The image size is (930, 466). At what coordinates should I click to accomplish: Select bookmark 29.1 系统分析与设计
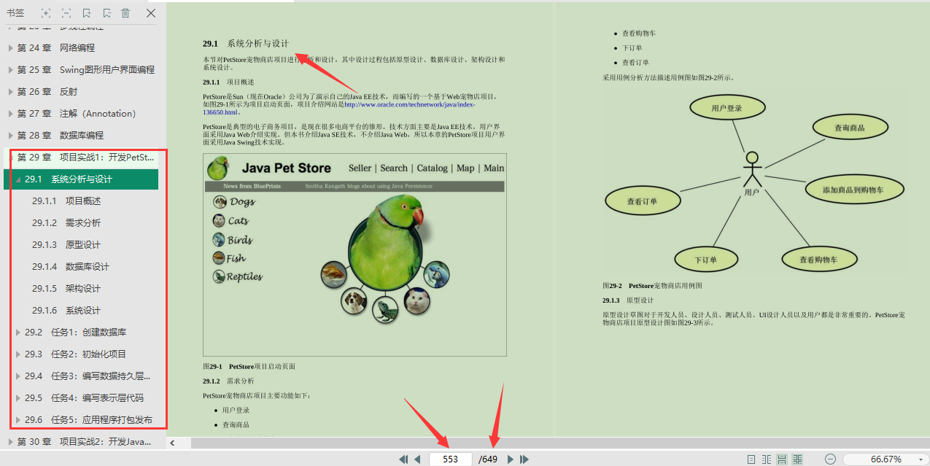pyautogui.click(x=69, y=179)
